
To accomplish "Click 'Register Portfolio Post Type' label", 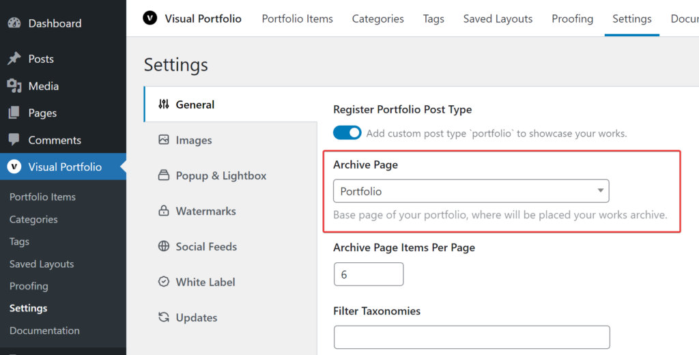I will pos(403,109).
